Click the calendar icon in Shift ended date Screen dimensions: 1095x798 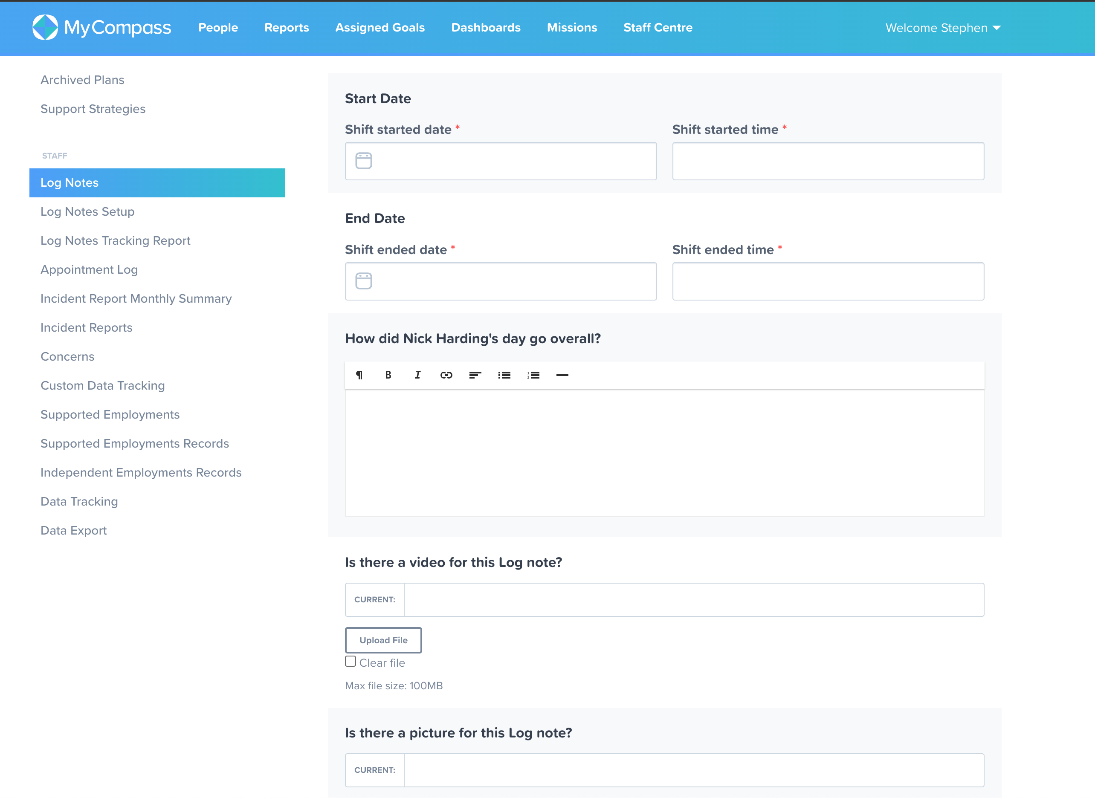click(x=363, y=280)
